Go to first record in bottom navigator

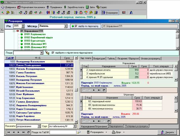(x=8, y=132)
